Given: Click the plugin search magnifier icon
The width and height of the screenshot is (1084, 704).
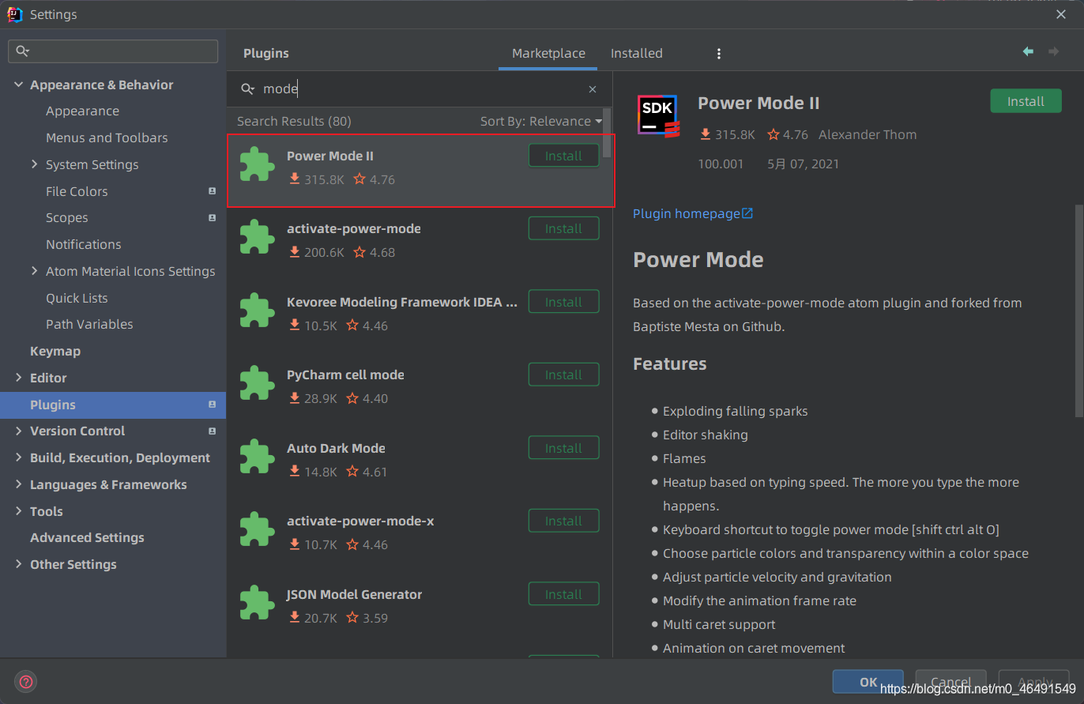Looking at the screenshot, I should pos(248,89).
